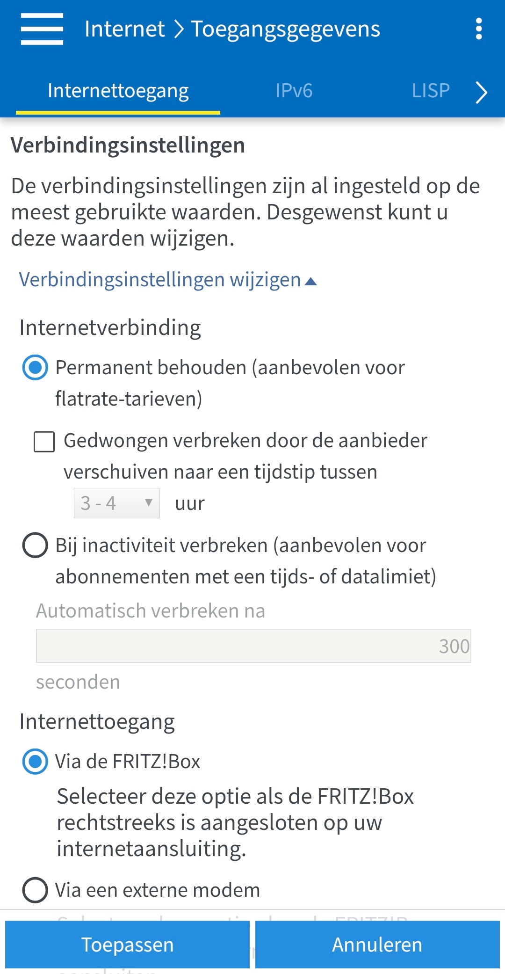The image size is (505, 974).
Task: Click the dropdown arrow beside 3 - 4
Action: pos(149,503)
